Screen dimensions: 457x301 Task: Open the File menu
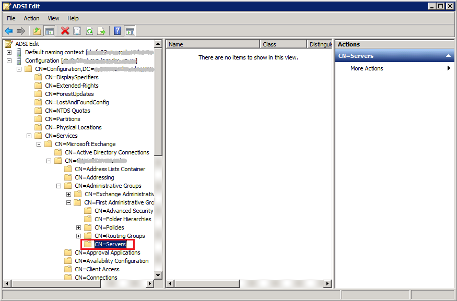11,18
